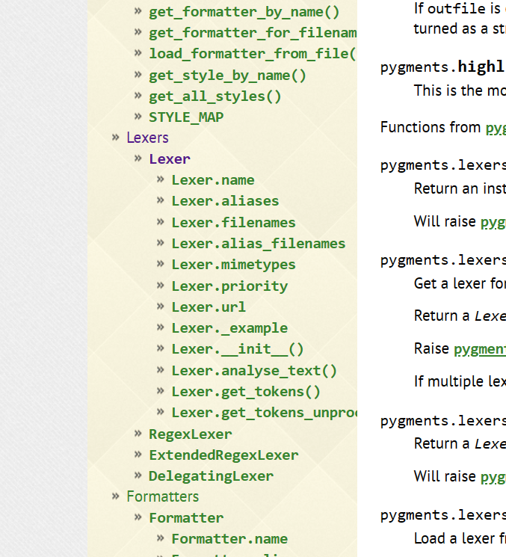Jump to the Lexers section
The height and width of the screenshot is (557, 506).
click(x=147, y=138)
